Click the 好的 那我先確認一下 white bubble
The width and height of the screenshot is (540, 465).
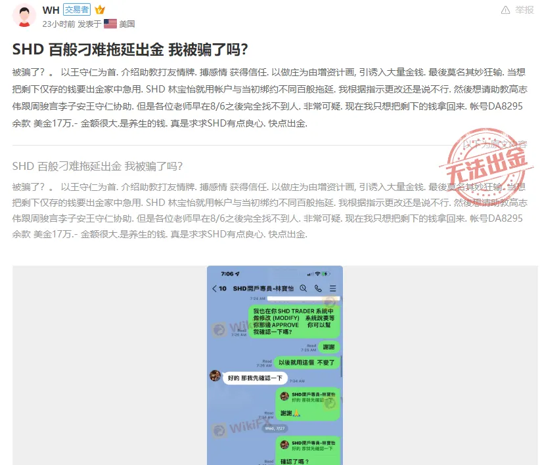[255, 378]
